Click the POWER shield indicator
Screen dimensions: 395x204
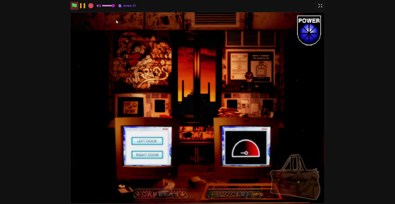click(309, 30)
